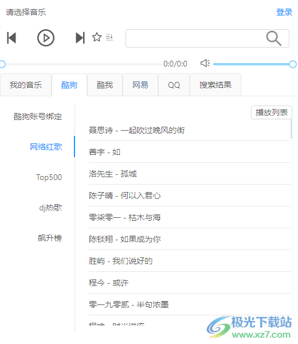The width and height of the screenshot is (298, 344).
Task: Click the magnifier search icon
Action: pyautogui.click(x=274, y=38)
